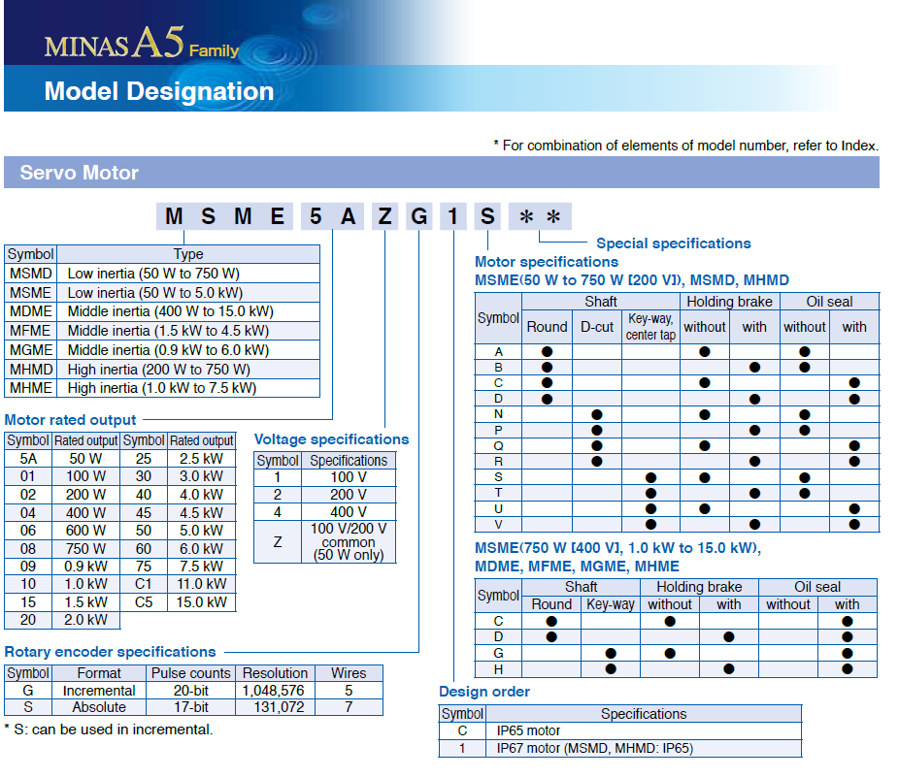
Task: Click the "17-bit" pulse counts cell
Action: click(191, 707)
